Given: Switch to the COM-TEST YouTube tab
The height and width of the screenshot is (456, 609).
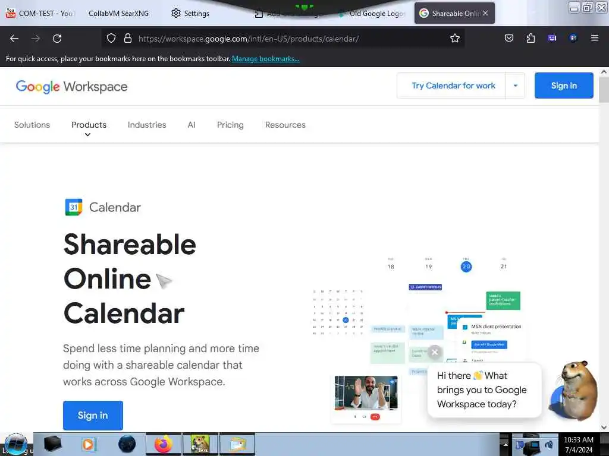Looking at the screenshot, I should click(x=40, y=13).
